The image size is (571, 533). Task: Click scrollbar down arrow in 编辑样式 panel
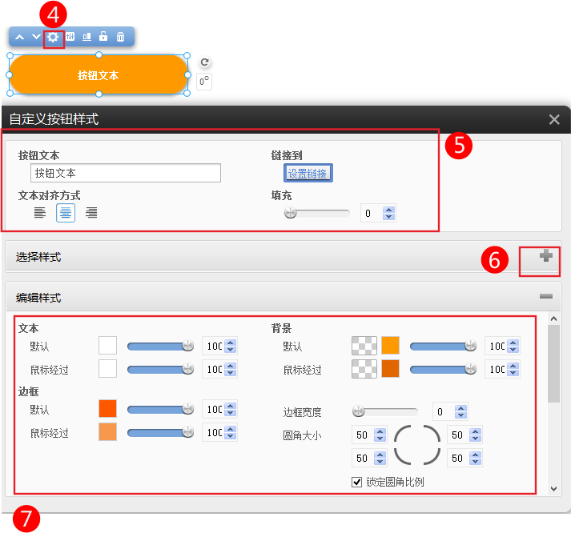[x=554, y=489]
